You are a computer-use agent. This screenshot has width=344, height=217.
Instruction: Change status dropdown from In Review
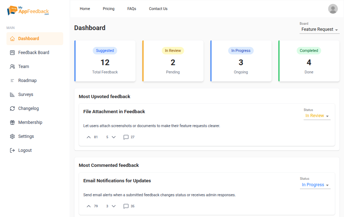[317, 116]
